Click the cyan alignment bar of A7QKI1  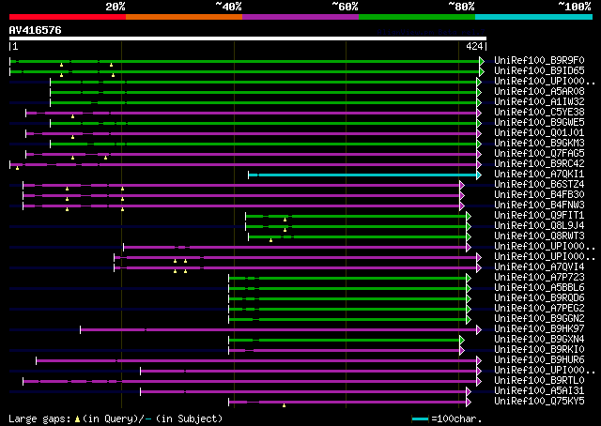[x=362, y=175]
